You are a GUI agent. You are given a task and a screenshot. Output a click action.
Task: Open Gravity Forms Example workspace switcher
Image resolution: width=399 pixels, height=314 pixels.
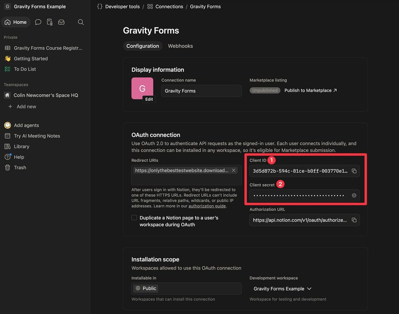(x=35, y=7)
